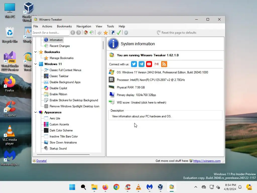This screenshot has width=257, height=193.
Task: Select the Disable Copilot tweak
Action: coord(58,88)
